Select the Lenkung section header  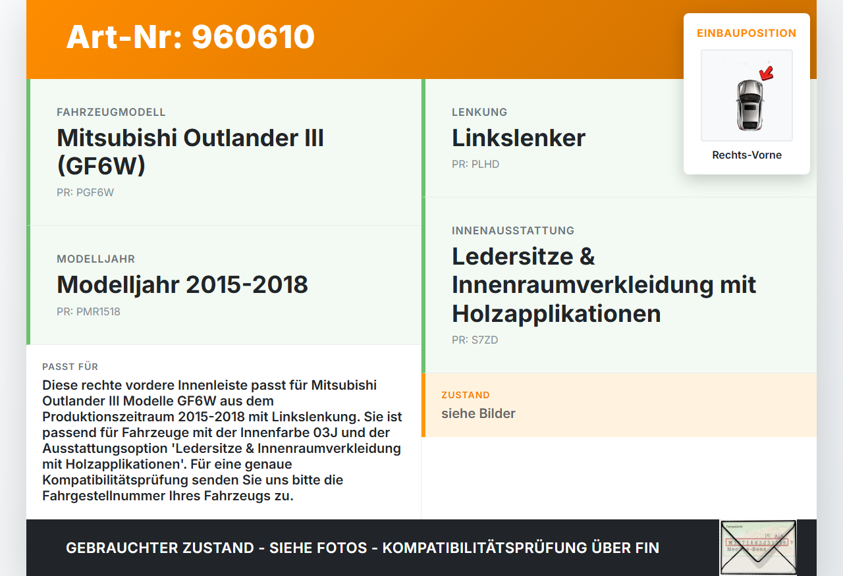(x=479, y=112)
